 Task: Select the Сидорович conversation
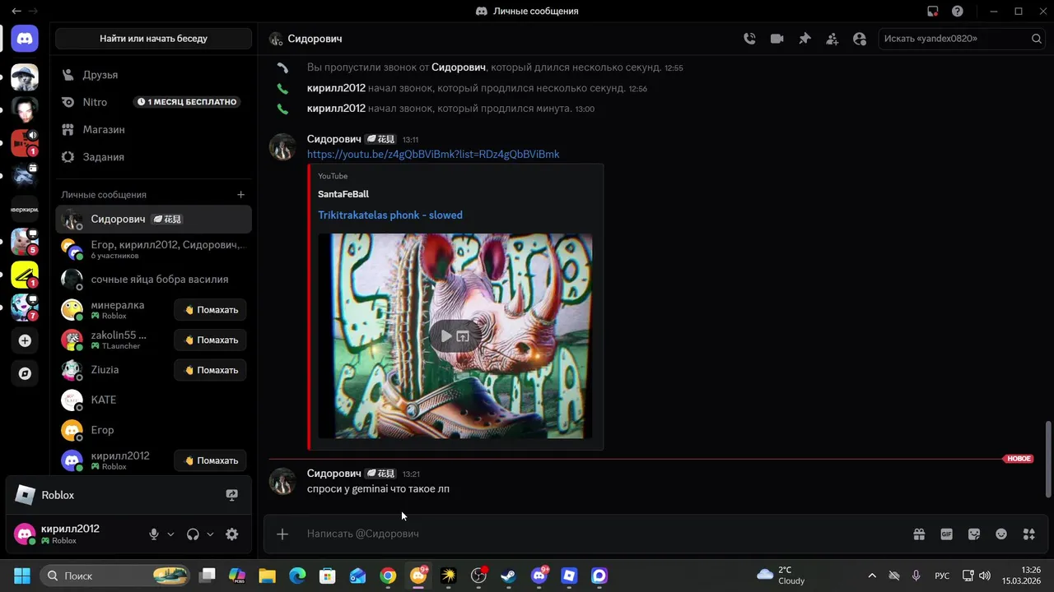[x=153, y=220]
